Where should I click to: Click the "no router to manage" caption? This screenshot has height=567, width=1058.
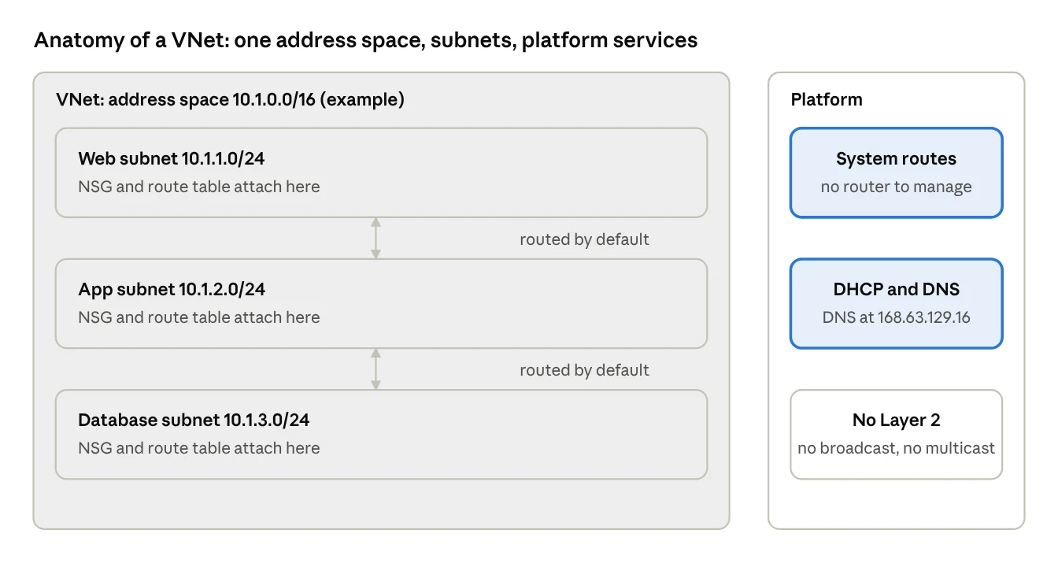pyautogui.click(x=897, y=187)
